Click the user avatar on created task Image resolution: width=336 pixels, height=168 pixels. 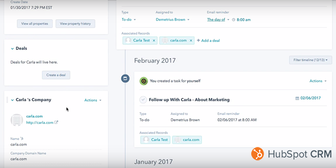point(143,81)
